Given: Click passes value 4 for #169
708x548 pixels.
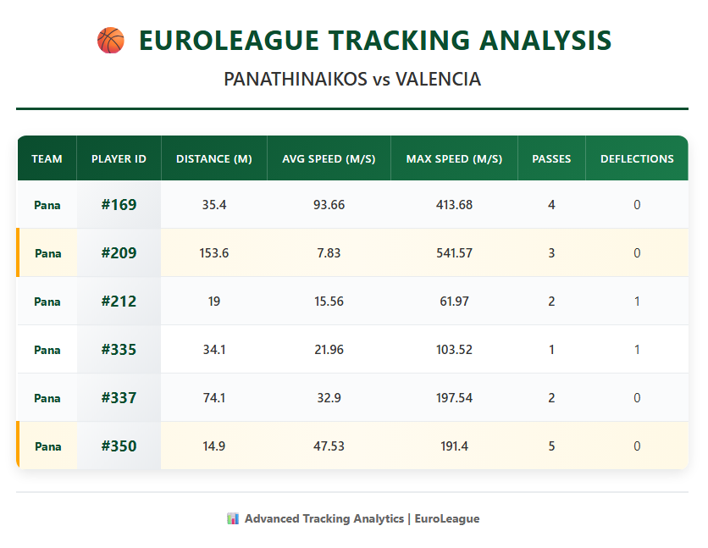Looking at the screenshot, I should tap(551, 205).
